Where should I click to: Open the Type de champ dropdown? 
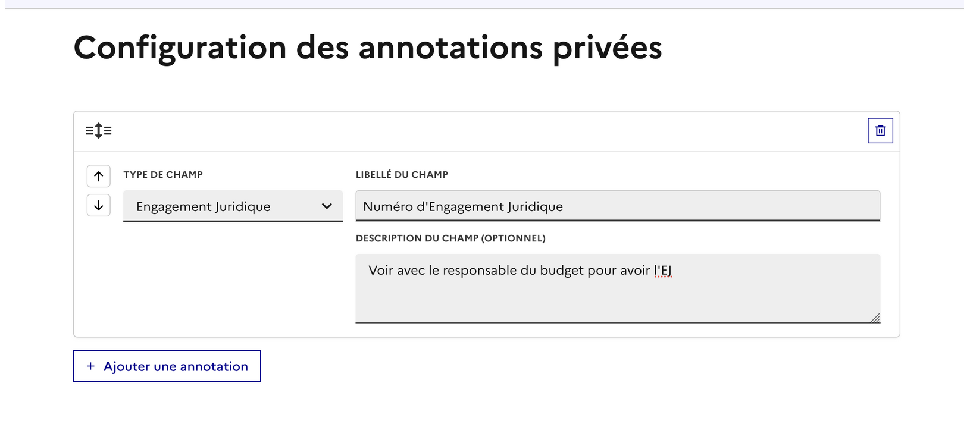tap(233, 206)
